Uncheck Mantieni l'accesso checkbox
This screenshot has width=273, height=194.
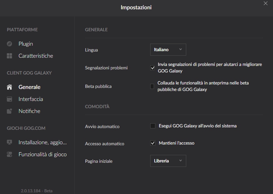[153, 143]
